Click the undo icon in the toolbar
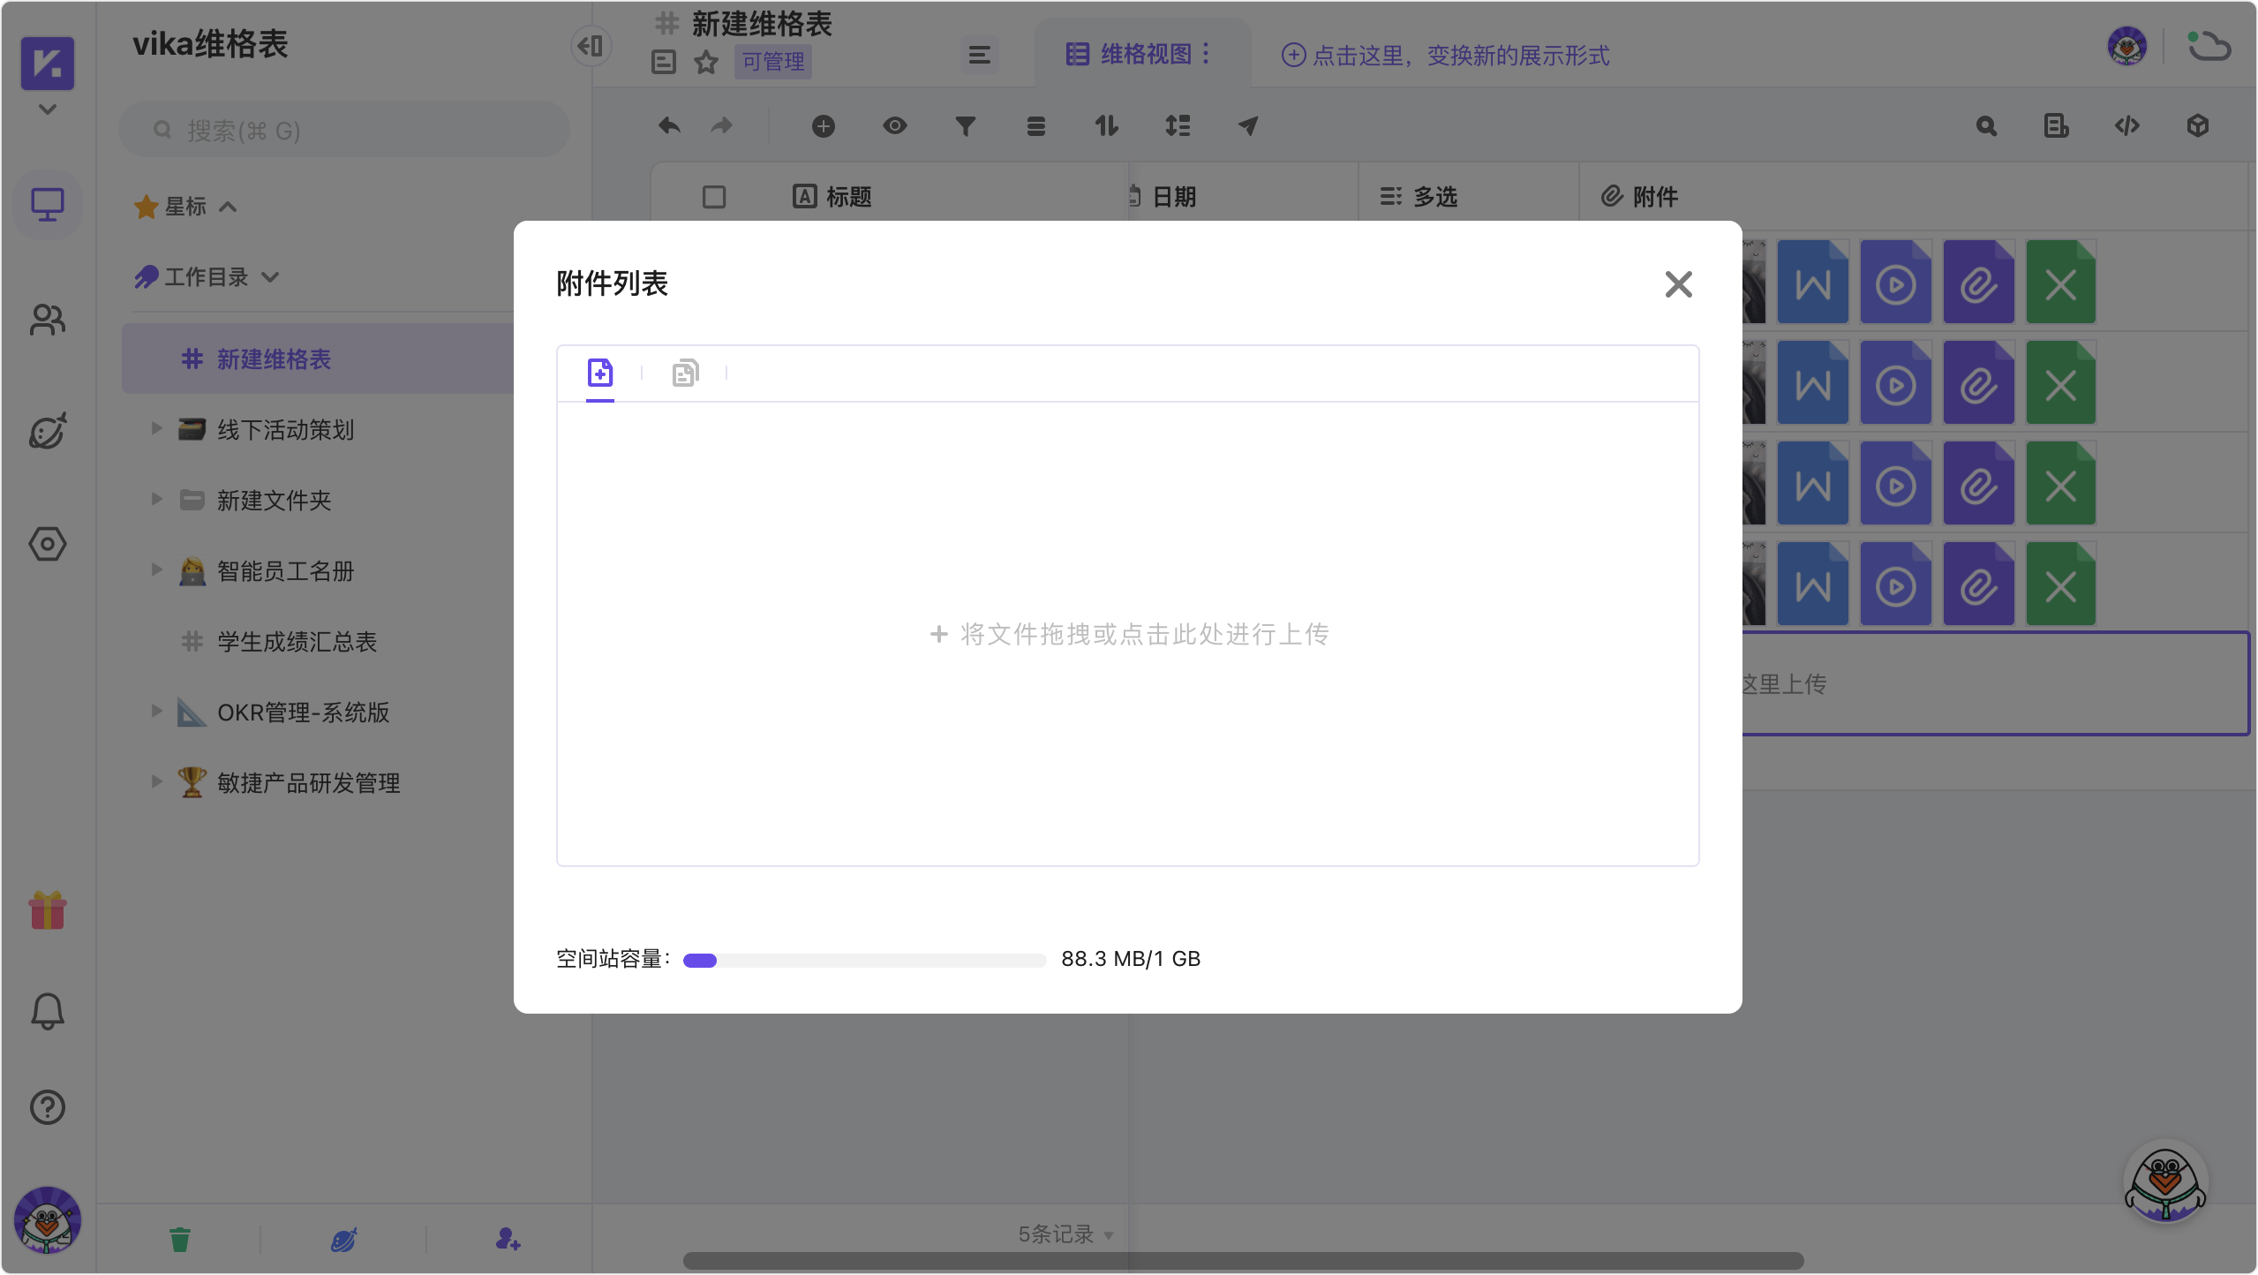This screenshot has height=1275, width=2258. pos(668,126)
